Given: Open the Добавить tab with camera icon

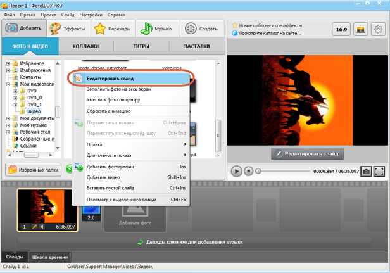Looking at the screenshot, I should pyautogui.click(x=24, y=29).
